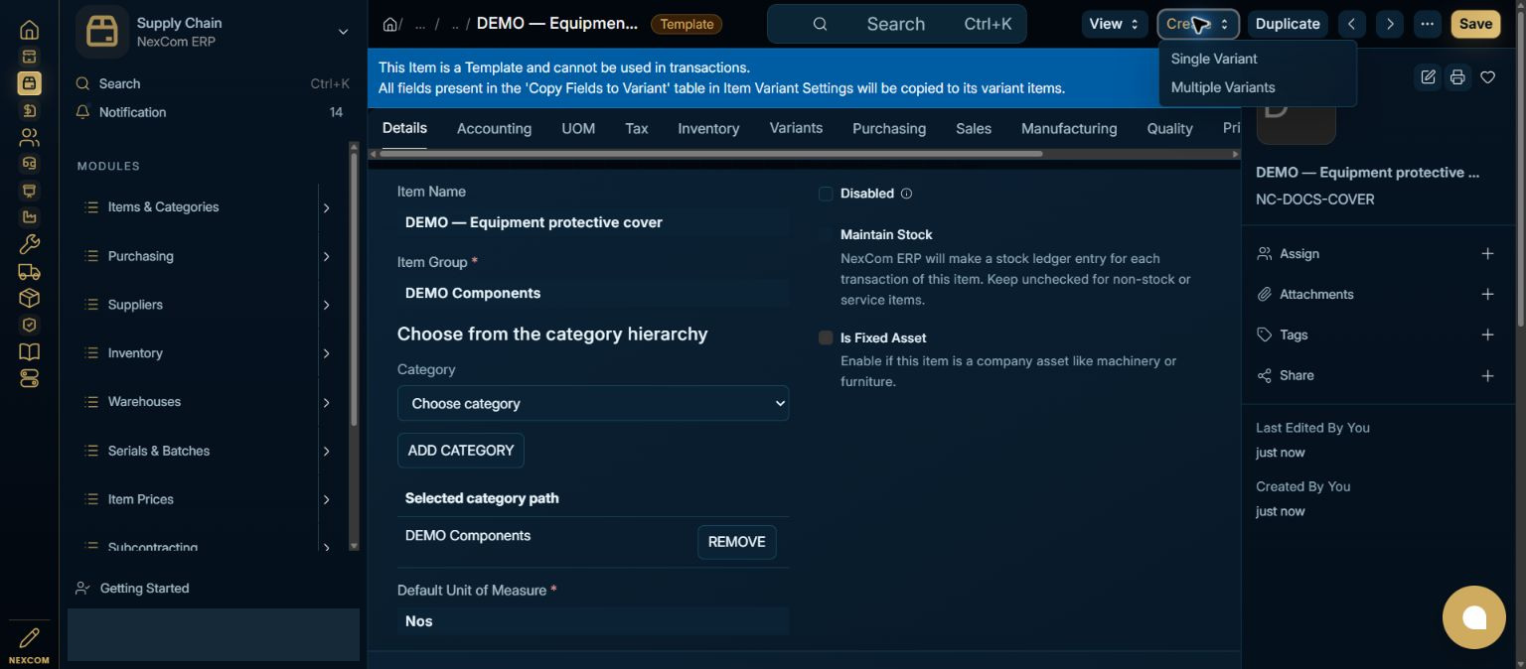Click the Share plus icon
Viewport: 1526px width, 669px height.
pos(1487,376)
